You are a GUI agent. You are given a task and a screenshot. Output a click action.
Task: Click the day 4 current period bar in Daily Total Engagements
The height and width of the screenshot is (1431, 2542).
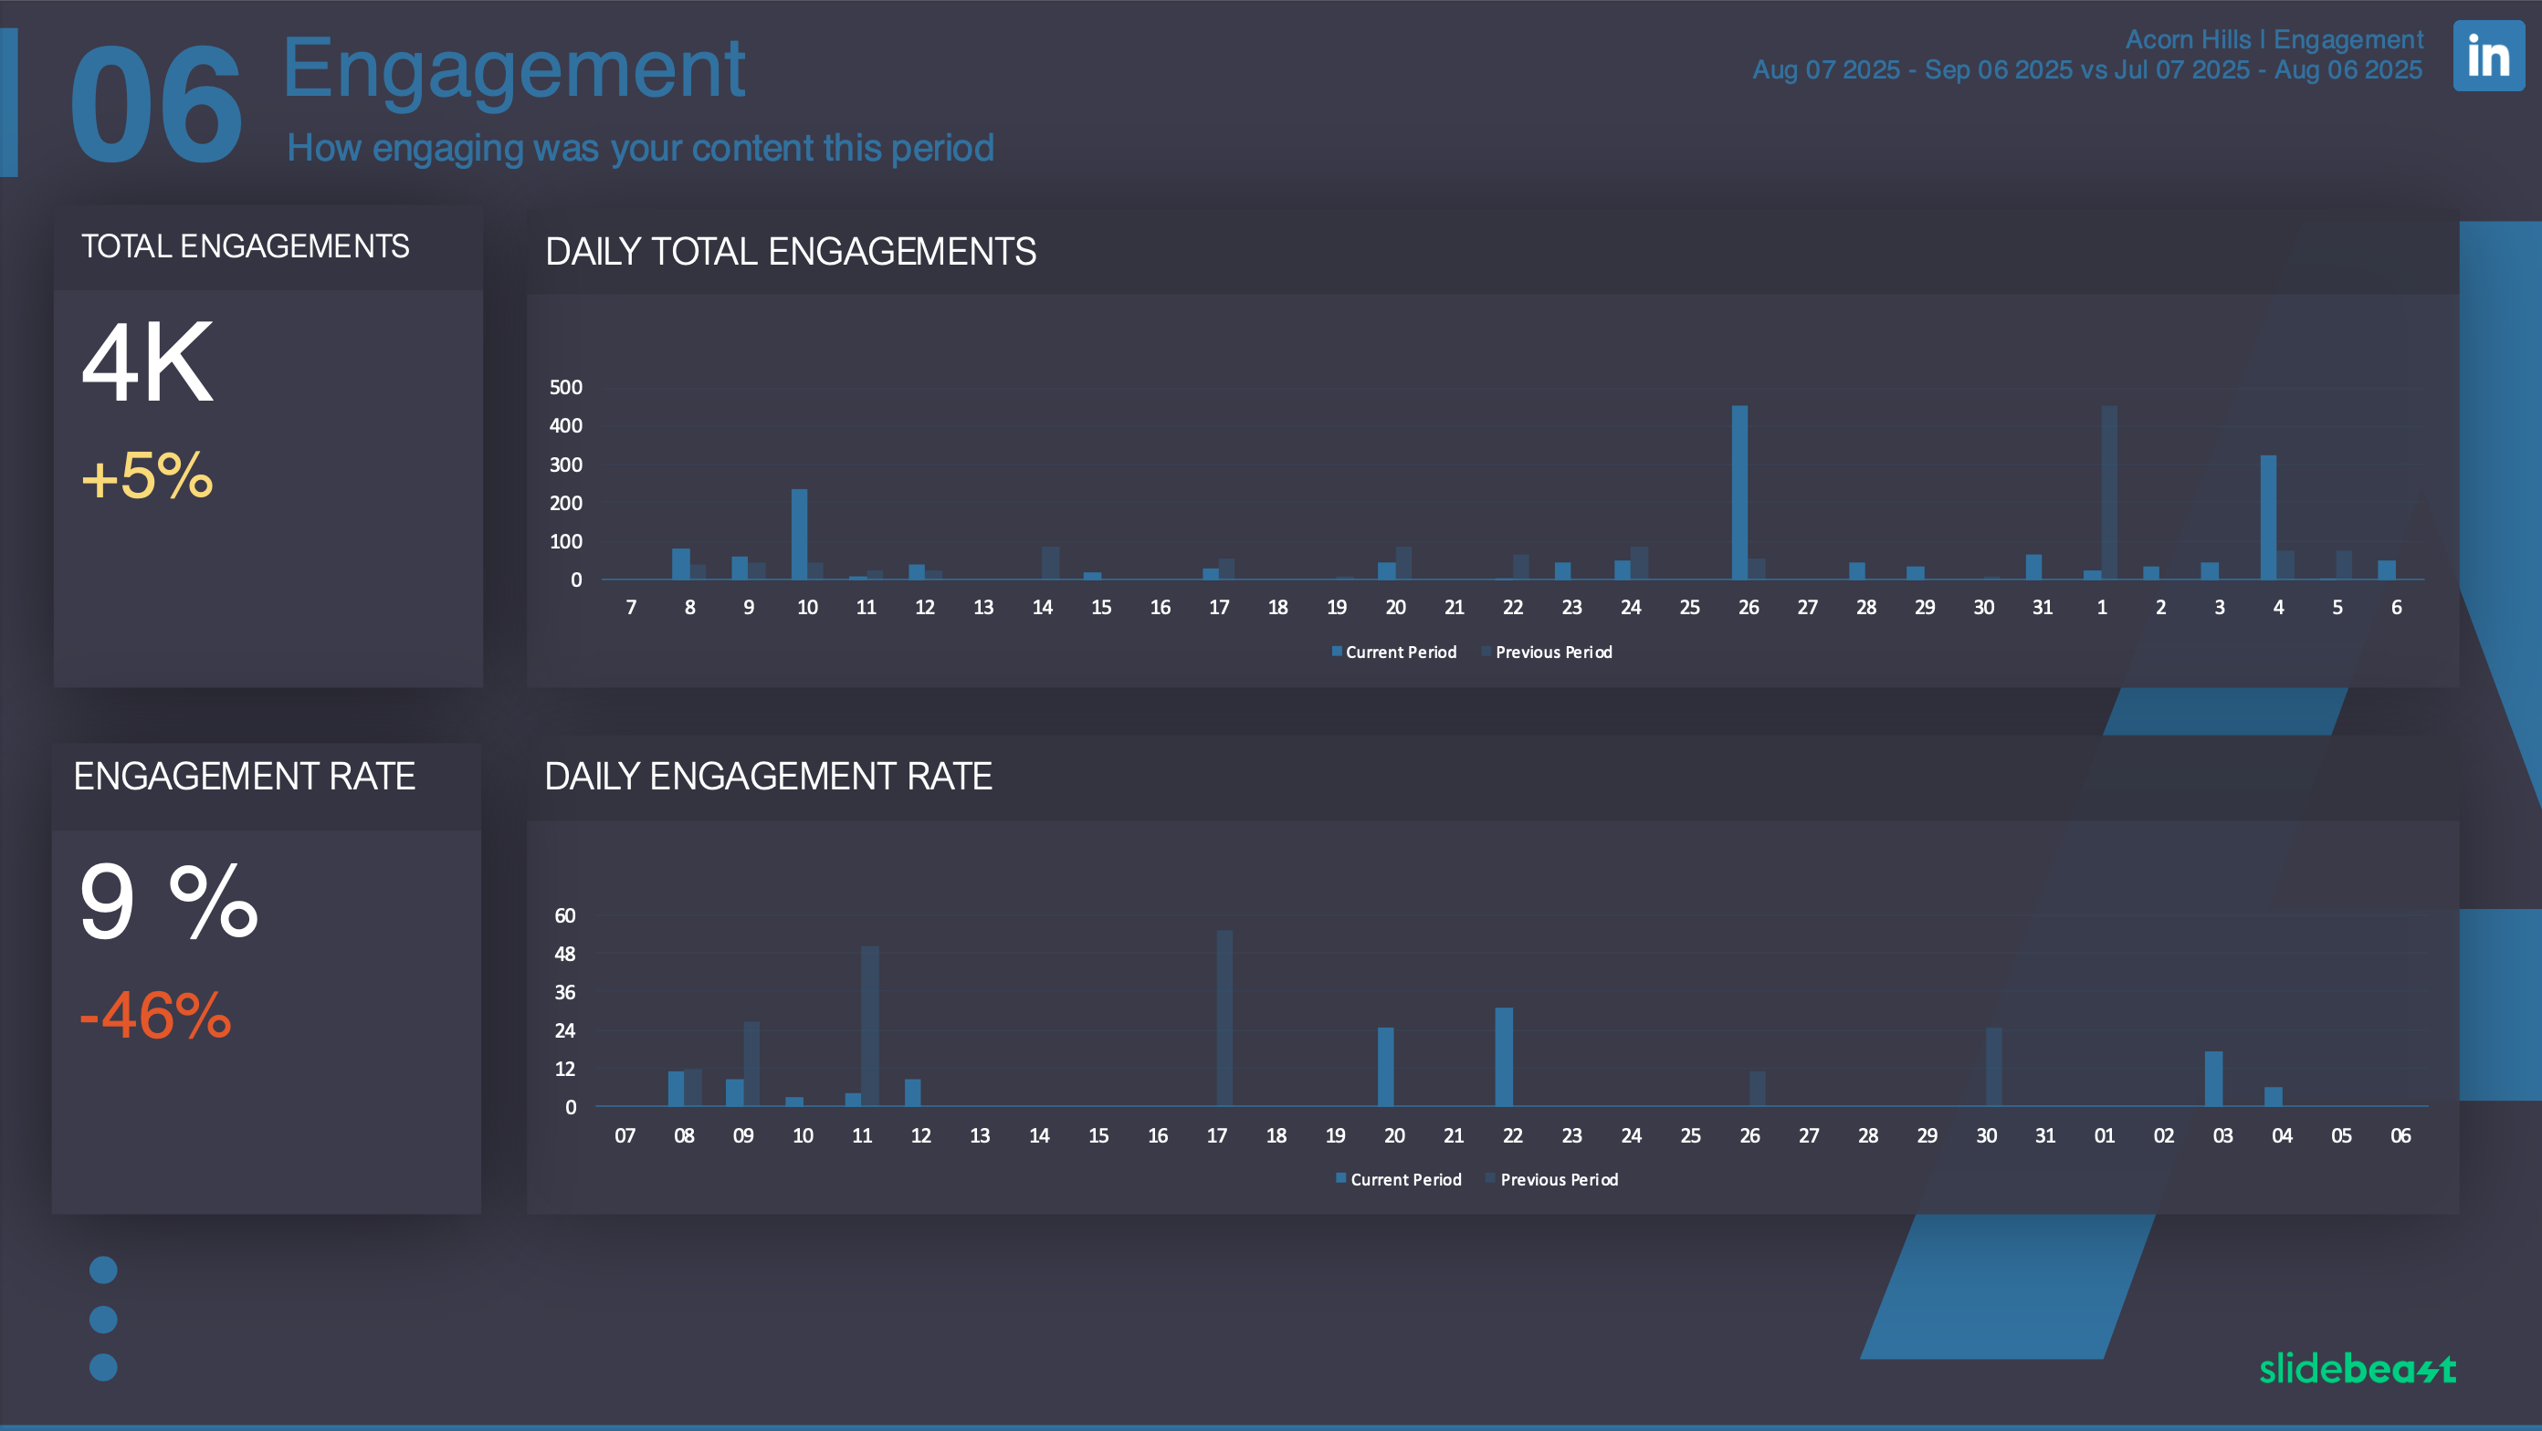(x=2269, y=517)
